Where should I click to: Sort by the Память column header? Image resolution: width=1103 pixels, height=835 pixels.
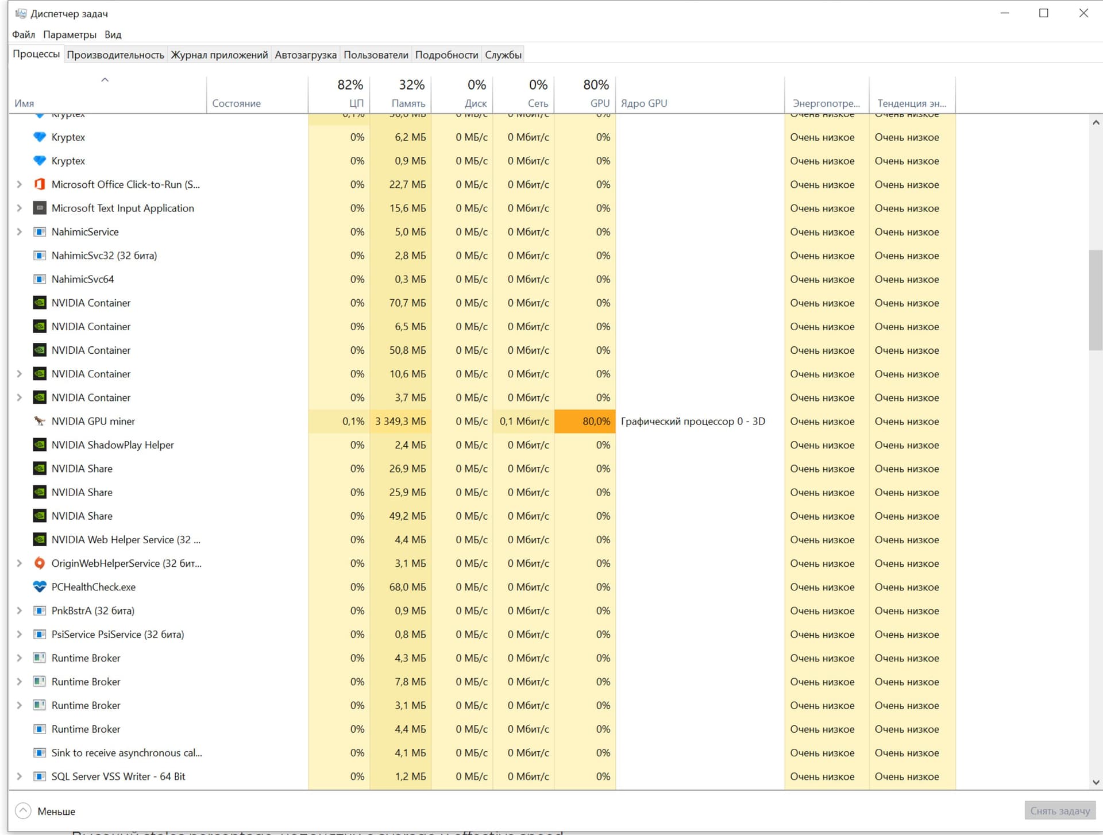(400, 95)
